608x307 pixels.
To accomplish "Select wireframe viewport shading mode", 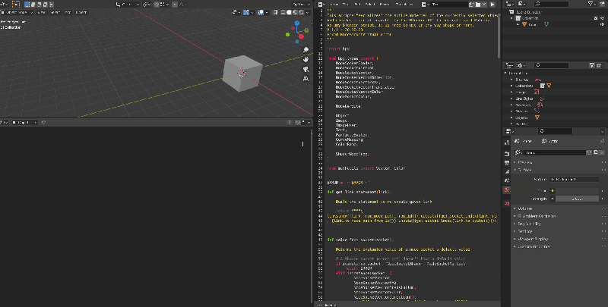I will tap(283, 12).
